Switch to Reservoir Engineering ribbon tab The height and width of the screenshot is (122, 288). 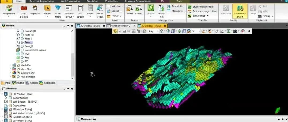point(41,1)
